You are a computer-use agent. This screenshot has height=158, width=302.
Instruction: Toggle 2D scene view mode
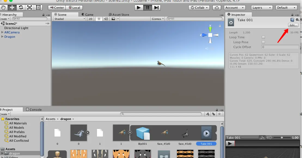(x=90, y=19)
